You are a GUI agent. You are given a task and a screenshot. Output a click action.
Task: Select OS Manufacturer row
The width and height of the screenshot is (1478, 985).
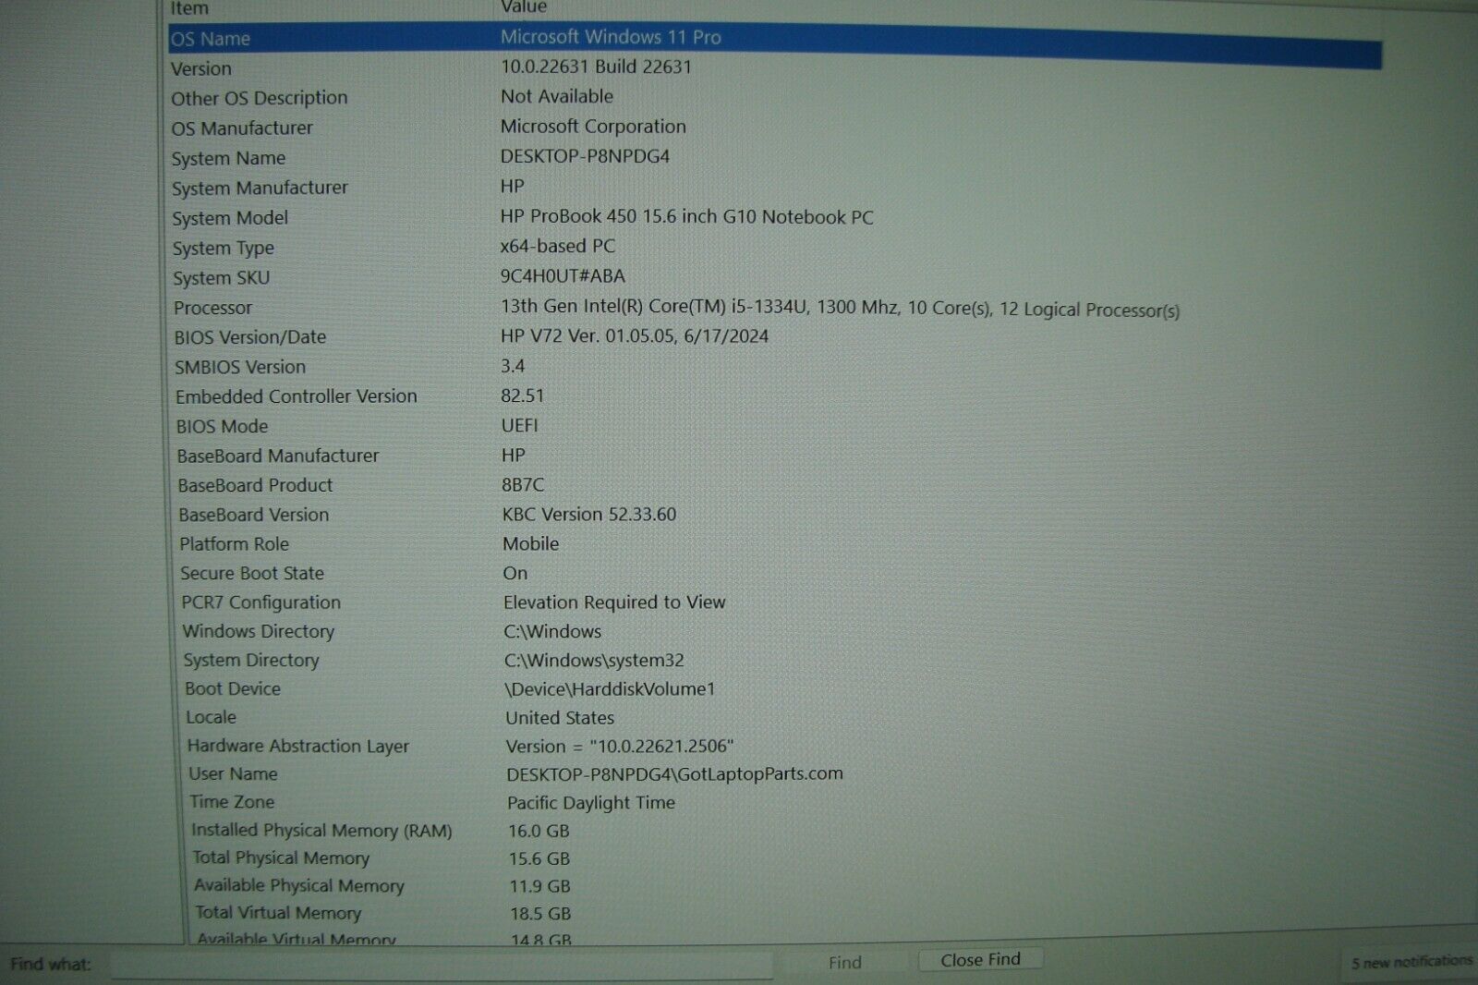[242, 128]
